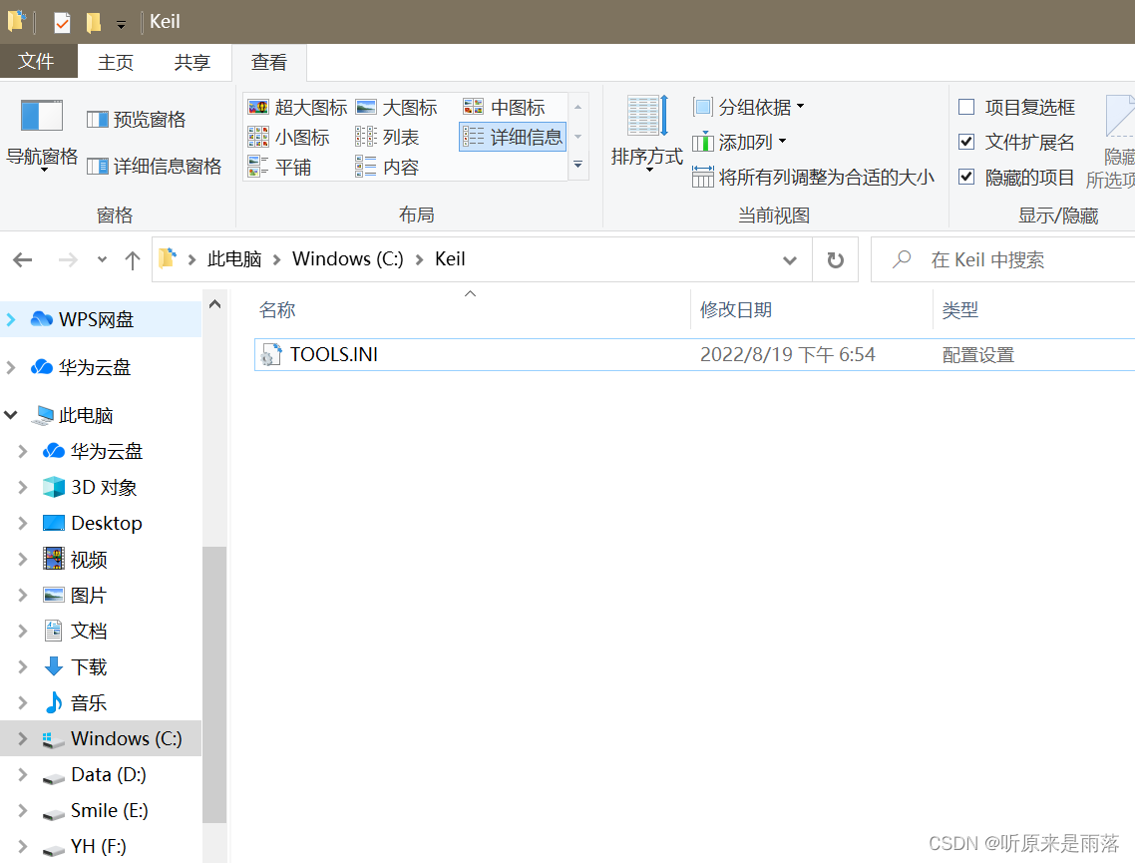Open the recent locations dropdown arrow
The image size is (1135, 863).
tap(102, 260)
